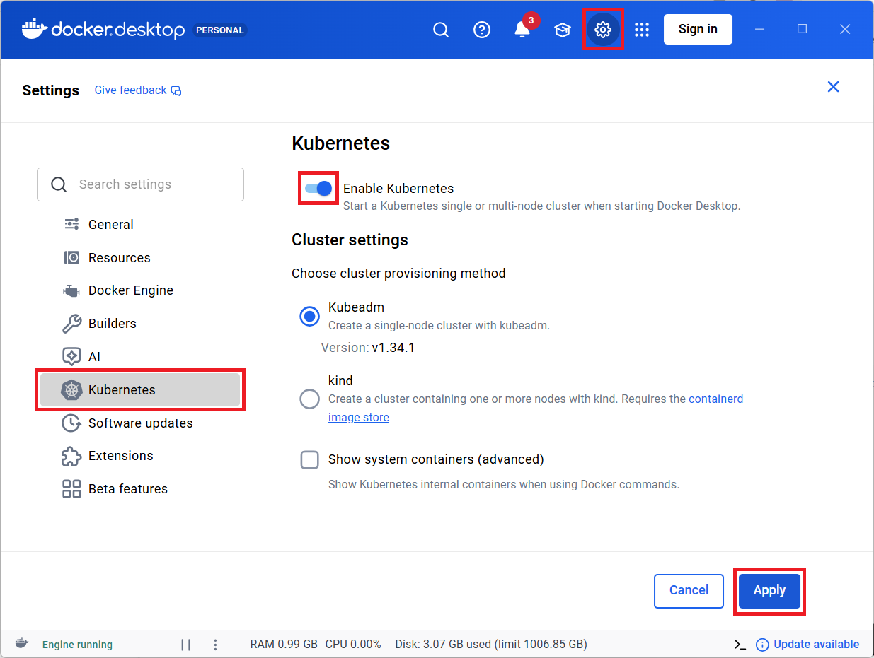The width and height of the screenshot is (874, 658).
Task: Toggle the Enable Kubernetes switch
Action: [x=318, y=189]
